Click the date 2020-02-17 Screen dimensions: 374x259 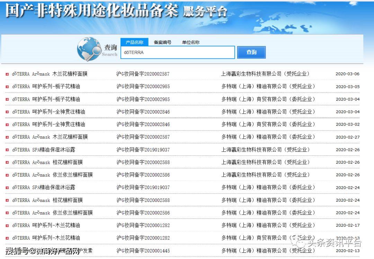tap(348, 225)
